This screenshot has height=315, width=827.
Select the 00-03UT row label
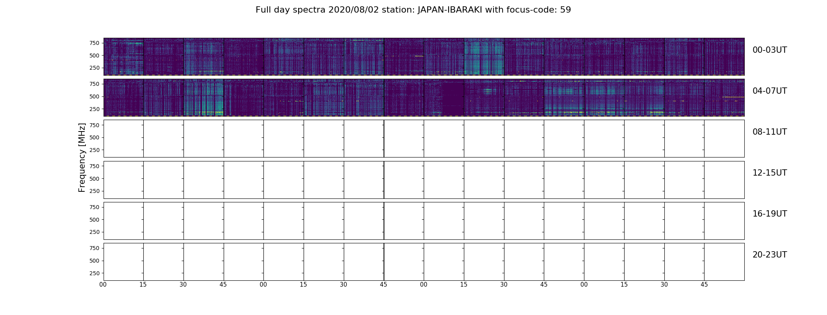(x=770, y=50)
